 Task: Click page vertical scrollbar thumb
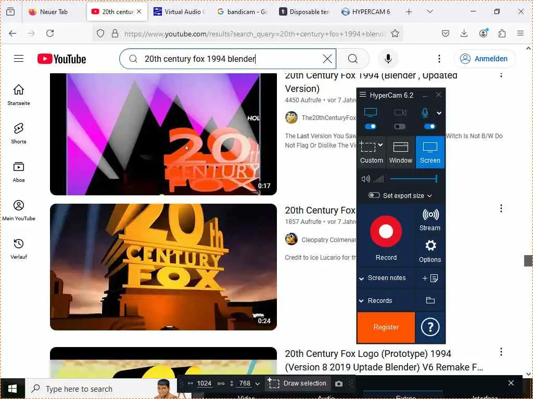(528, 261)
